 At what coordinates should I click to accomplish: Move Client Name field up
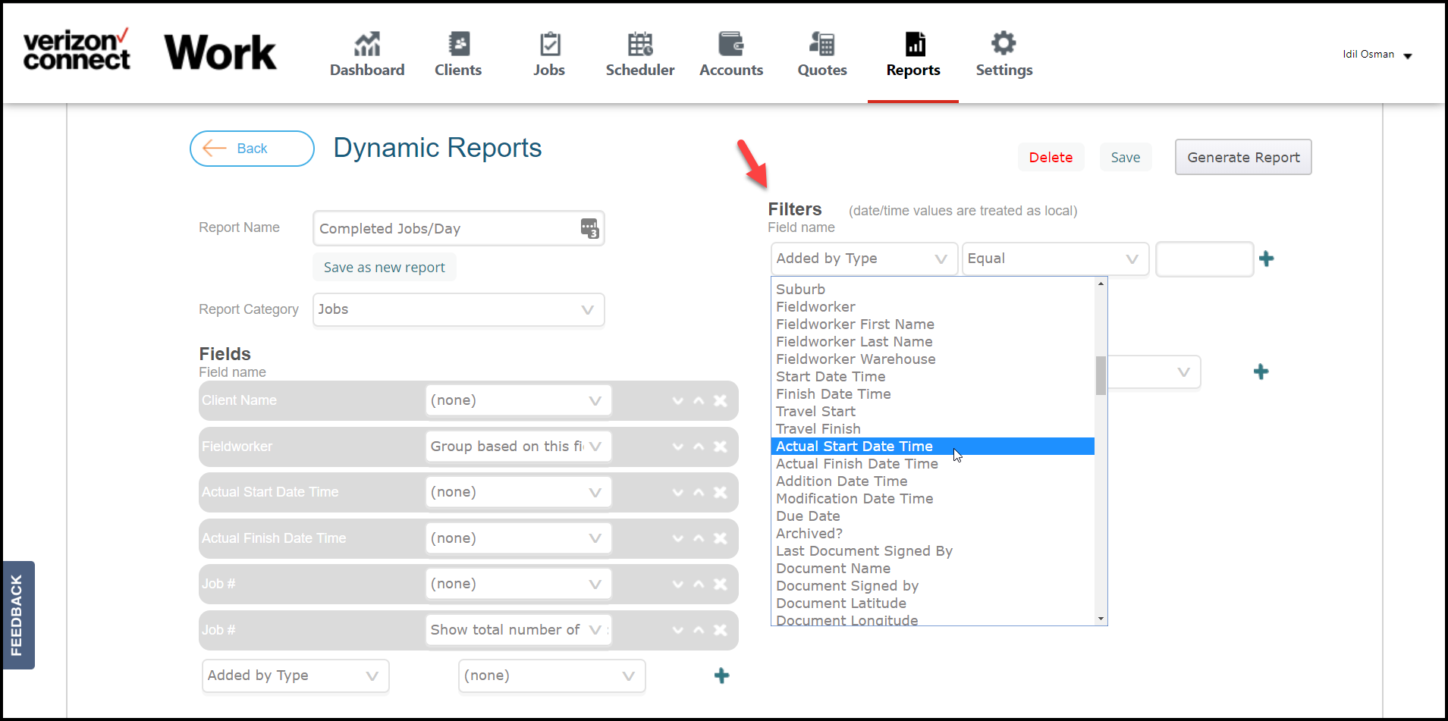coord(699,401)
